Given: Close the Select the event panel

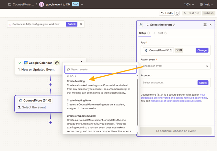Looking at the screenshot, I should [x=211, y=25].
